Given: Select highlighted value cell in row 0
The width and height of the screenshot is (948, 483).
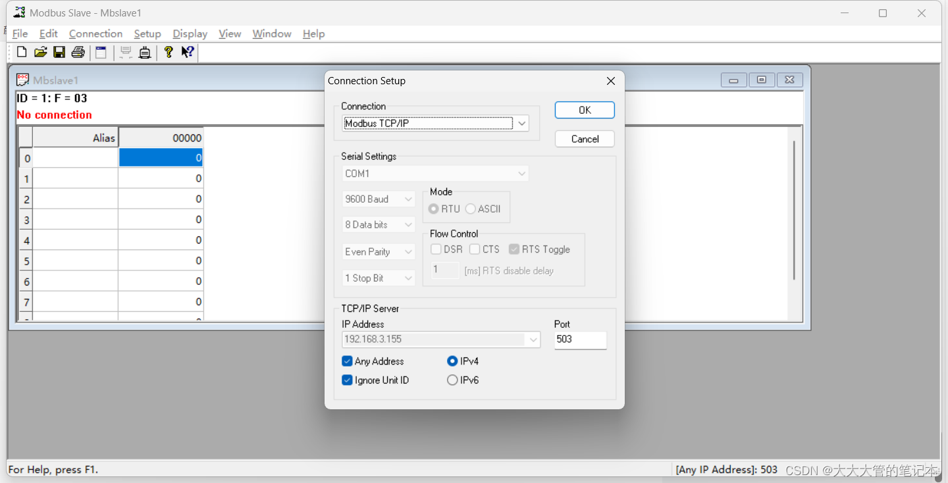Looking at the screenshot, I should (x=161, y=158).
